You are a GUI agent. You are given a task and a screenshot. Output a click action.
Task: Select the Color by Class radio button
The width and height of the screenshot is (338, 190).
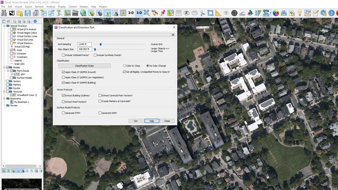pos(124,65)
